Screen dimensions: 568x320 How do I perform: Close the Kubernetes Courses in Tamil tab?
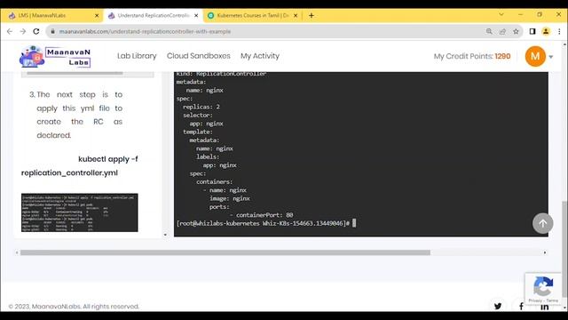tap(296, 16)
